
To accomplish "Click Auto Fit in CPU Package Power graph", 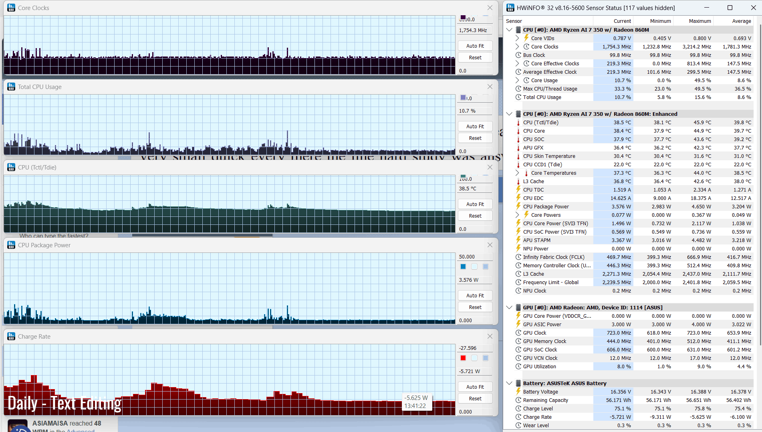I will pos(475,296).
